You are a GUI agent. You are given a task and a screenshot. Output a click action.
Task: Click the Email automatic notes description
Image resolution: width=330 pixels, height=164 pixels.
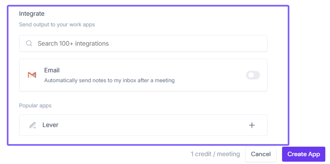pyautogui.click(x=109, y=81)
